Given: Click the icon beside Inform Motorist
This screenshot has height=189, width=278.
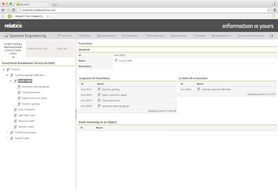Looking at the screenshot, I should [15, 110].
